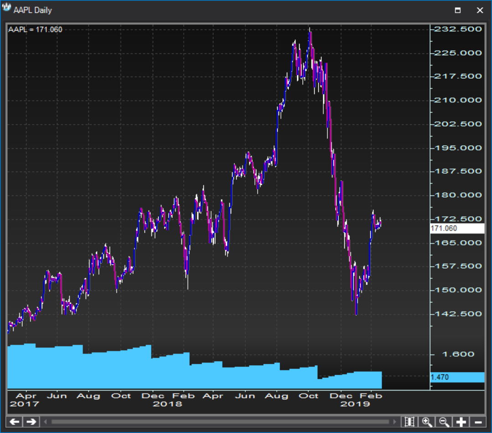Click the right arrow navigation button

tap(31, 422)
